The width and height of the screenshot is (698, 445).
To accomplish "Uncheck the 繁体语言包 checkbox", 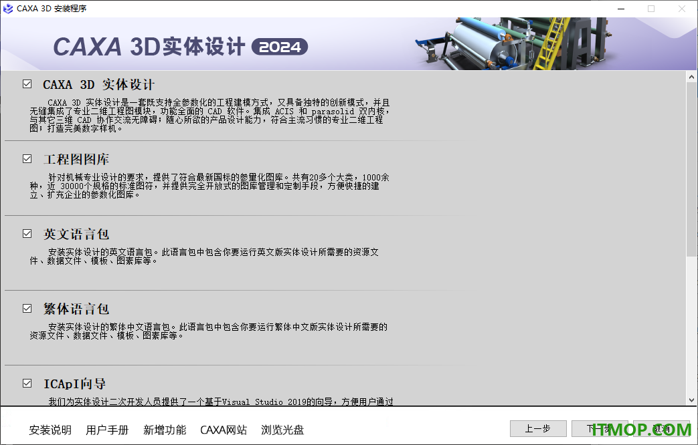I will [x=27, y=308].
